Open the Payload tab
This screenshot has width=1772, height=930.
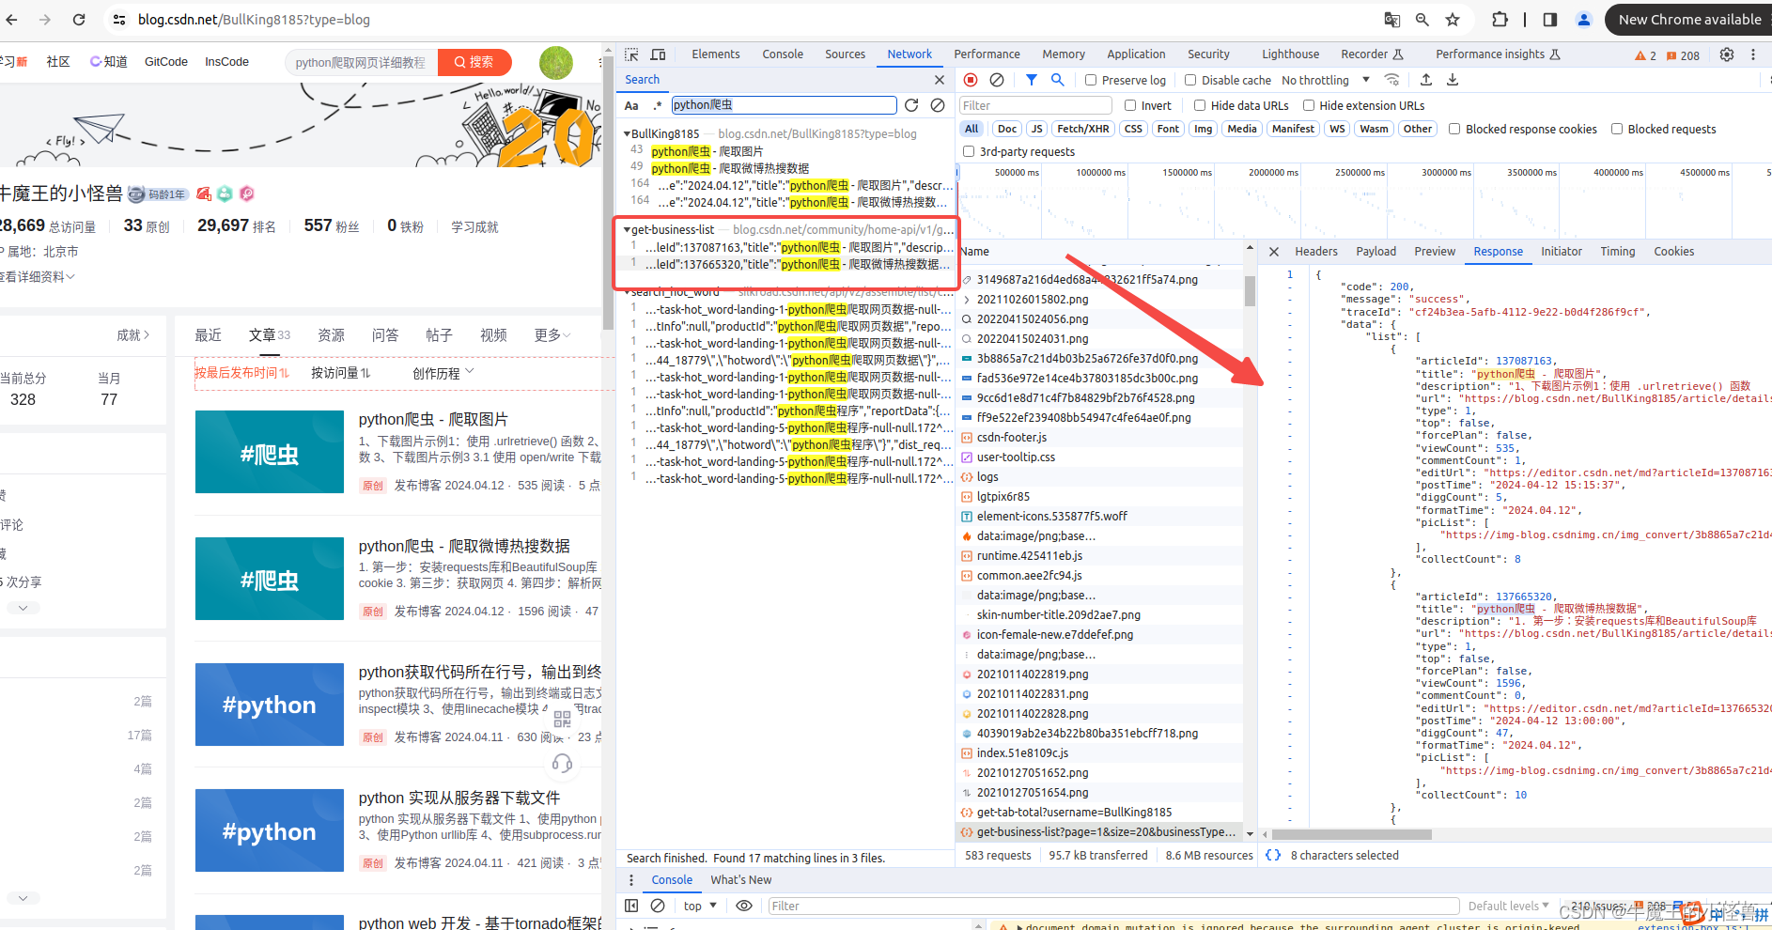[1376, 252]
